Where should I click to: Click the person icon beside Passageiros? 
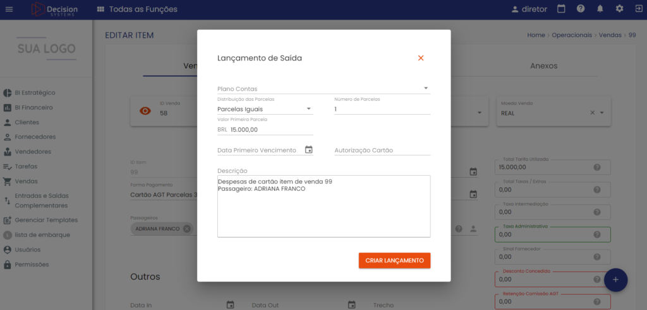473,229
